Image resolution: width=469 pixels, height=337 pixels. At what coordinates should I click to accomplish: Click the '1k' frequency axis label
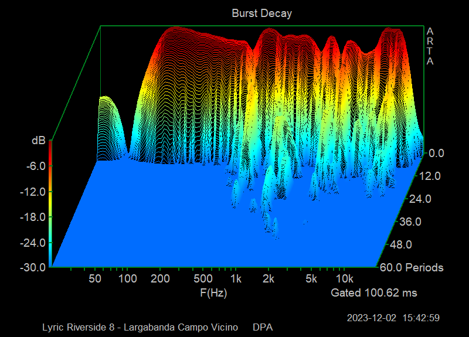(x=236, y=279)
